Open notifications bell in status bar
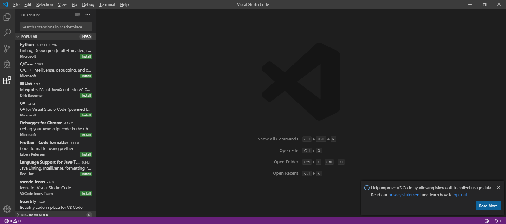This screenshot has width=506, height=224. tap(498, 221)
